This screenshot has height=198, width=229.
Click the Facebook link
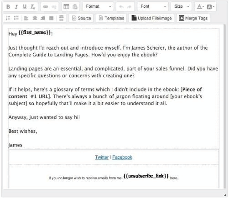pos(122,157)
